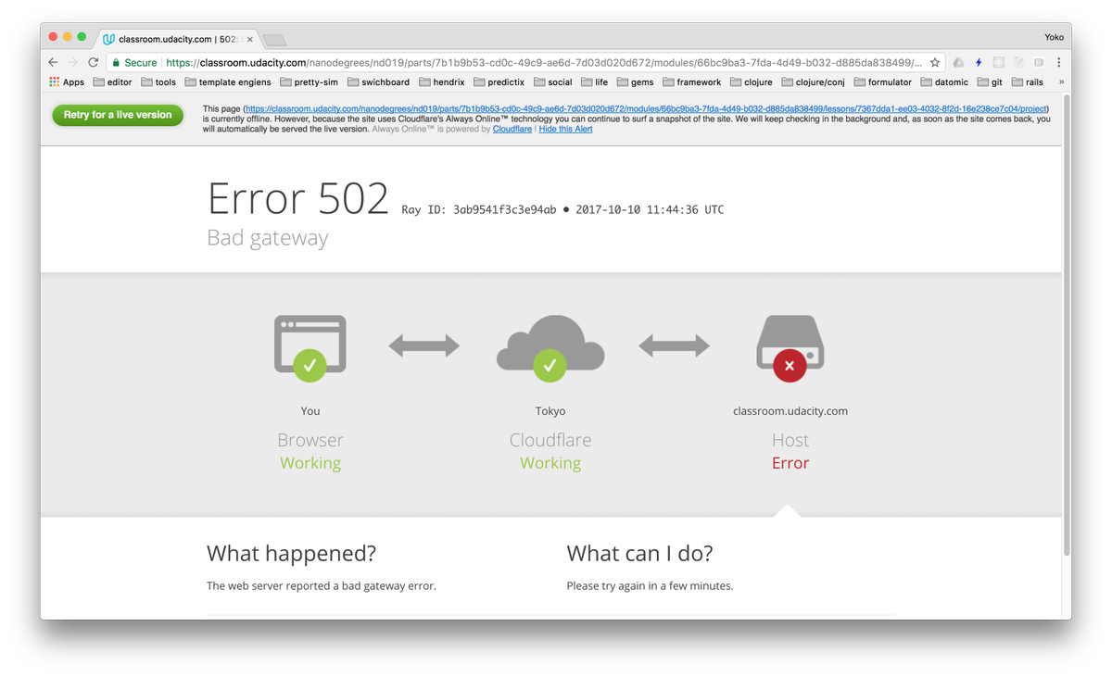This screenshot has height=677, width=1112.
Task: Click the browser forward arrow
Action: click(73, 62)
